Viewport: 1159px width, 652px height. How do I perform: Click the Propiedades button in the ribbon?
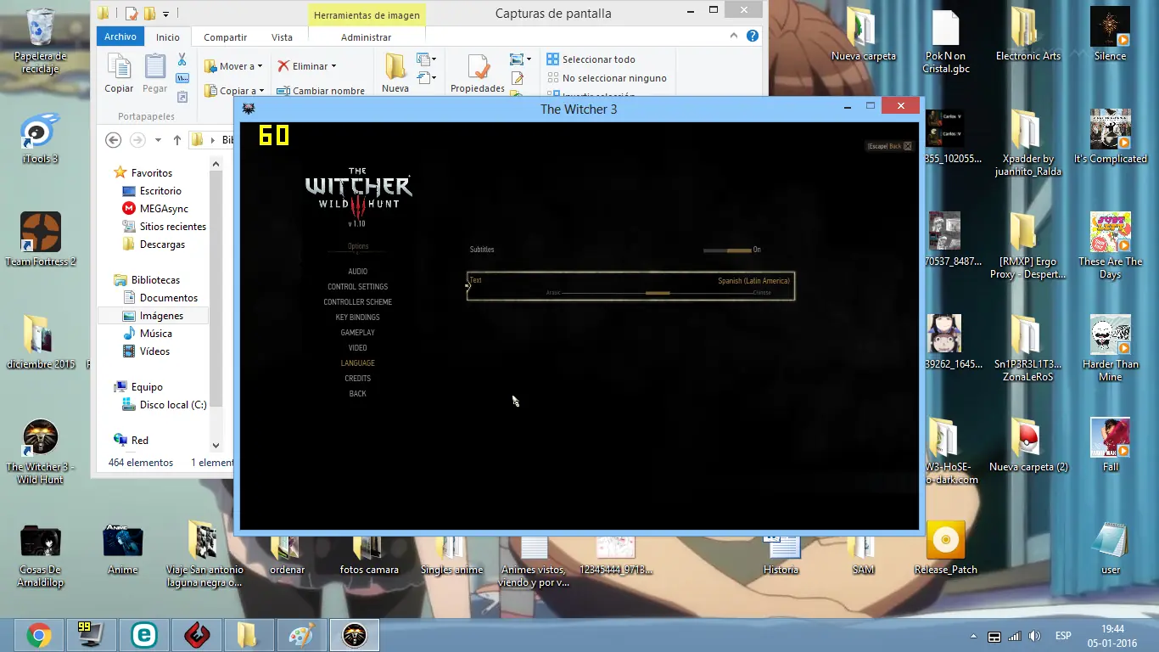pyautogui.click(x=478, y=73)
